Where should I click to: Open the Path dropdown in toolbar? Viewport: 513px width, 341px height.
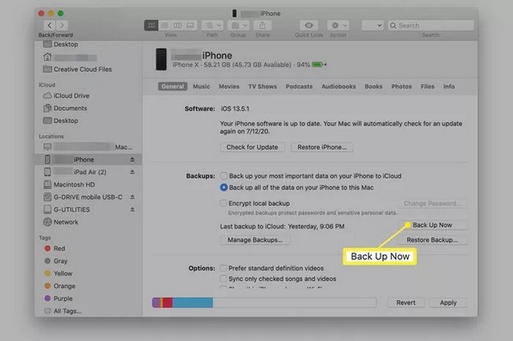(212, 25)
